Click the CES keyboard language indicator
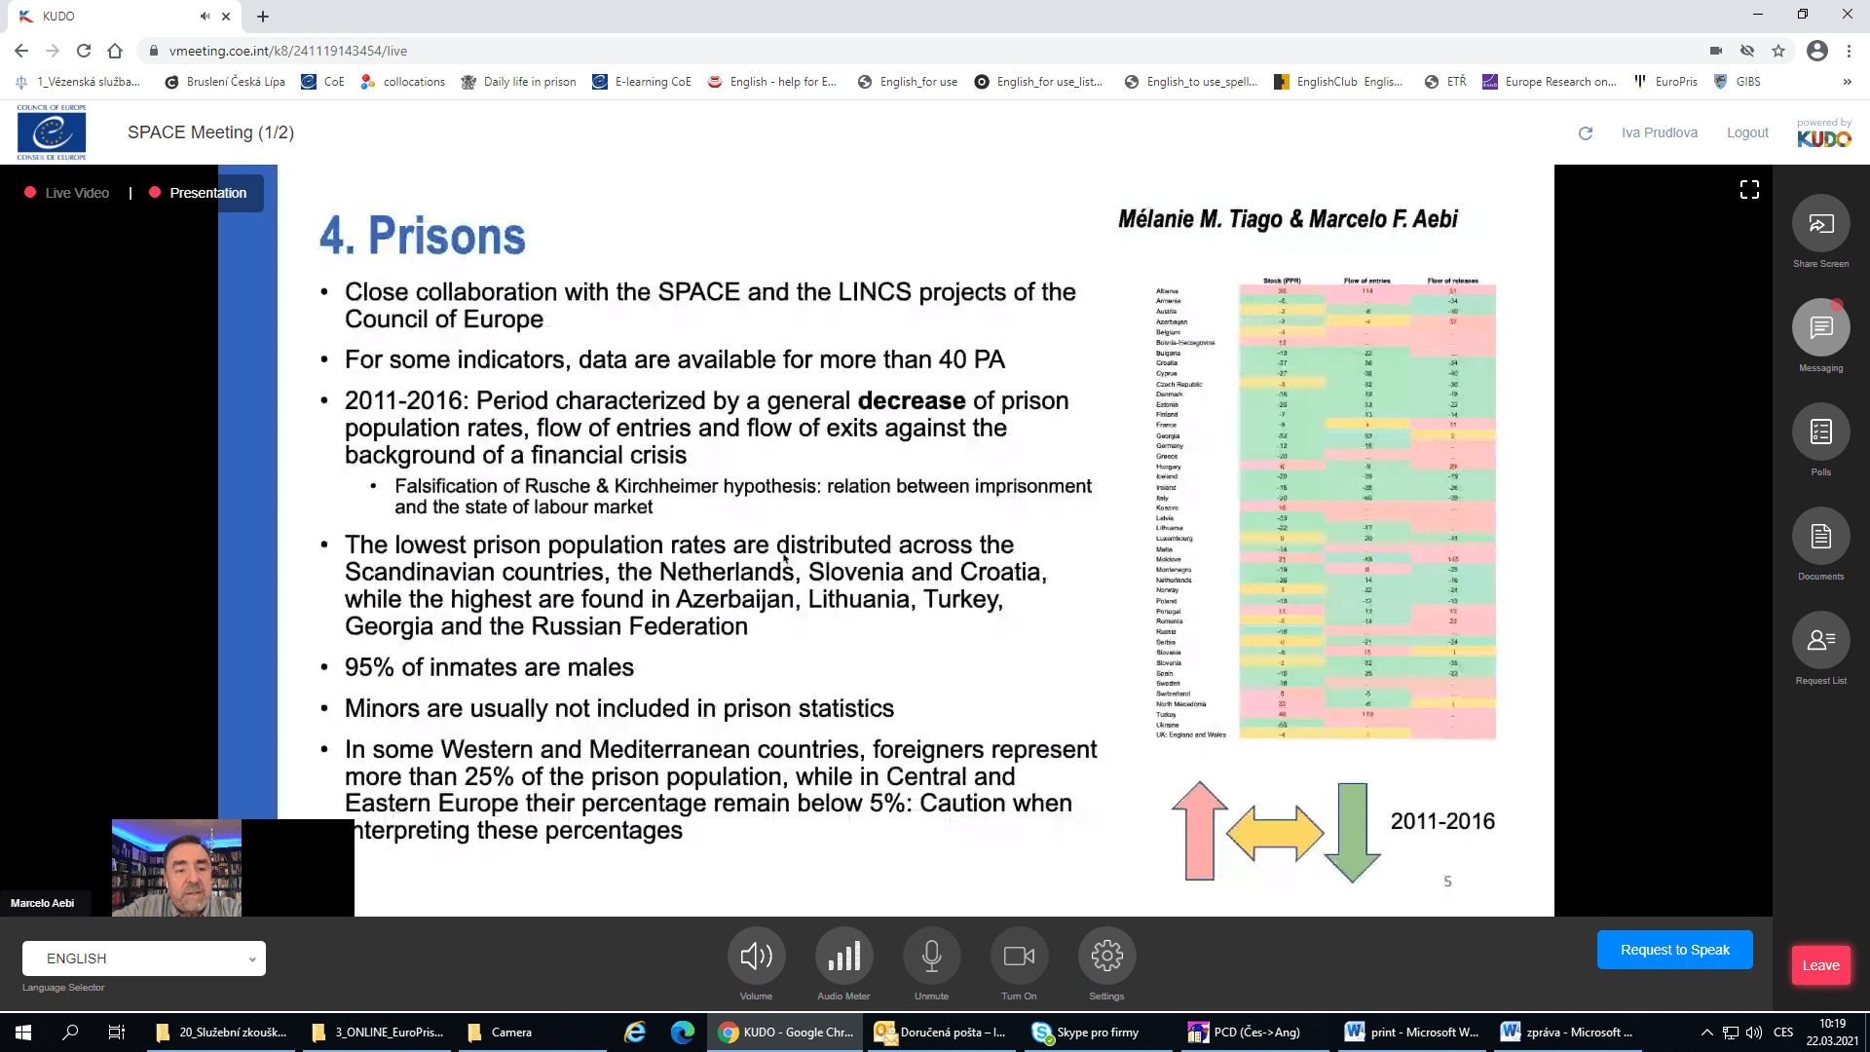Viewport: 1870px width, 1052px height. (1783, 1033)
